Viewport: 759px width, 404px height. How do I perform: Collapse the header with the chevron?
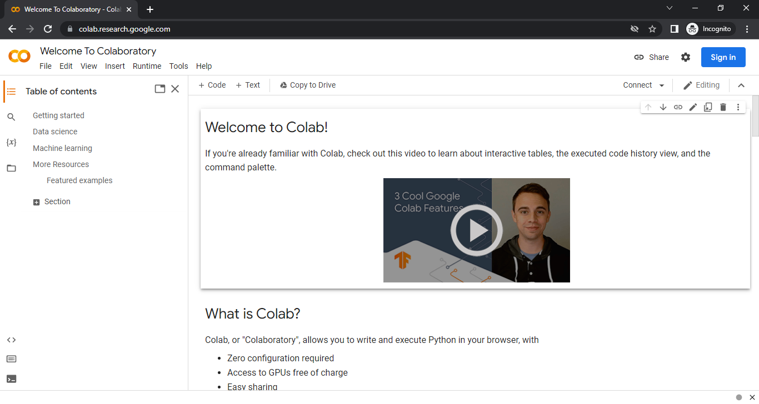tap(741, 85)
